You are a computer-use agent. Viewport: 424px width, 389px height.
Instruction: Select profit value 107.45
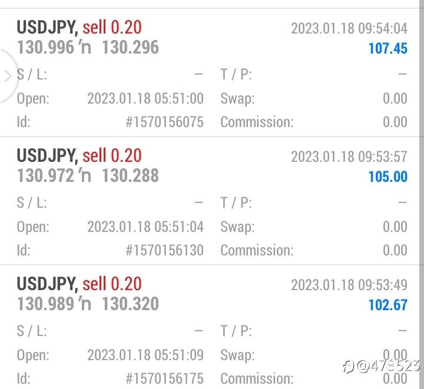click(387, 49)
